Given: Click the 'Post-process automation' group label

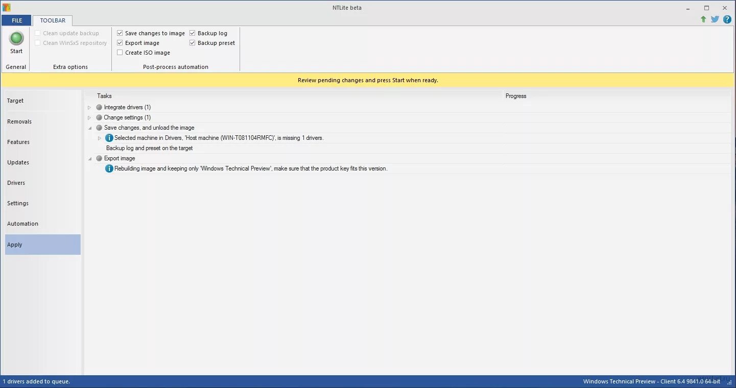Looking at the screenshot, I should [176, 67].
